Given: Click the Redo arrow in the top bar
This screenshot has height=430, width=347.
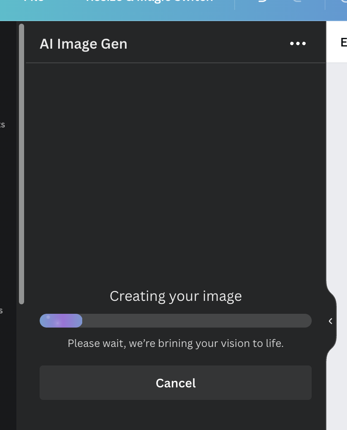Looking at the screenshot, I should pos(297,2).
